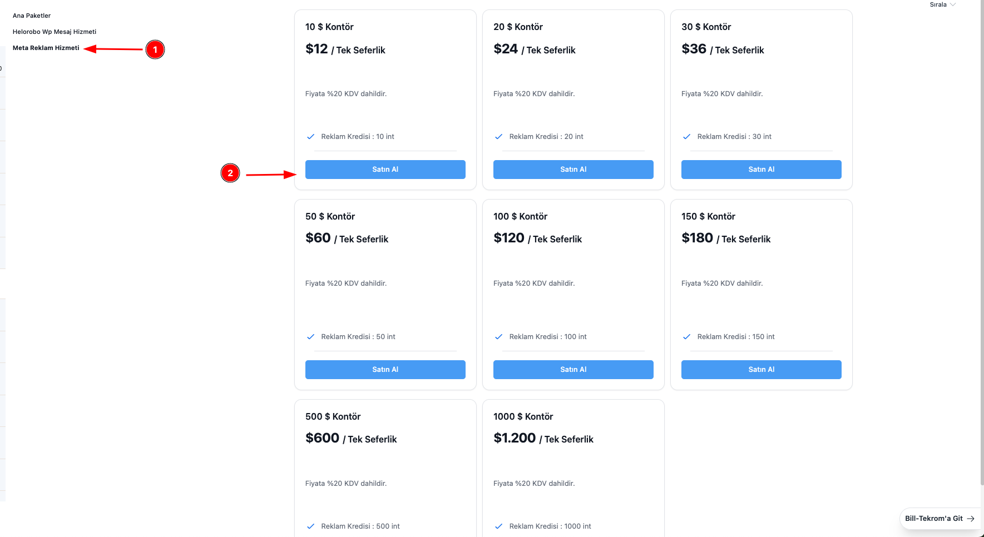The width and height of the screenshot is (984, 537).
Task: Open Helorobo Wp Mesaj Hizmeti category
Action: 55,32
